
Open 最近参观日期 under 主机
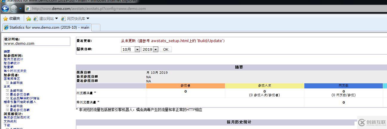20,94
